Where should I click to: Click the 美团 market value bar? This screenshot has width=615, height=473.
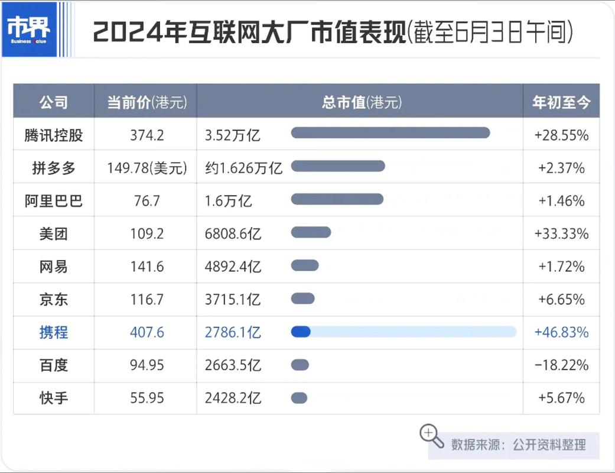311,232
